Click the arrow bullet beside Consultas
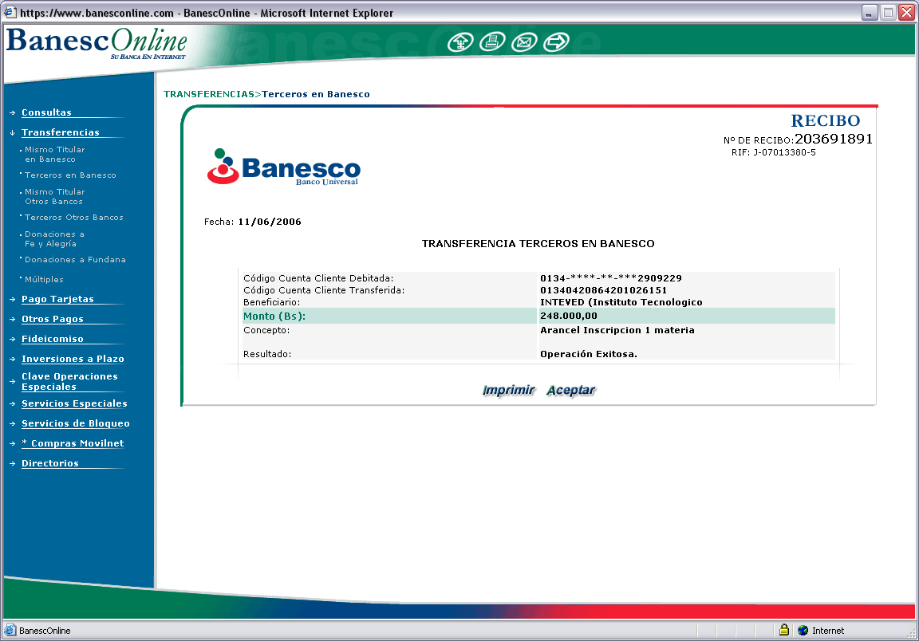This screenshot has height=641, width=919. [12, 112]
